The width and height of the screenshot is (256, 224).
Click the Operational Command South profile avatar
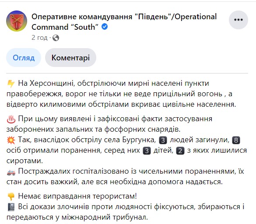(x=17, y=21)
